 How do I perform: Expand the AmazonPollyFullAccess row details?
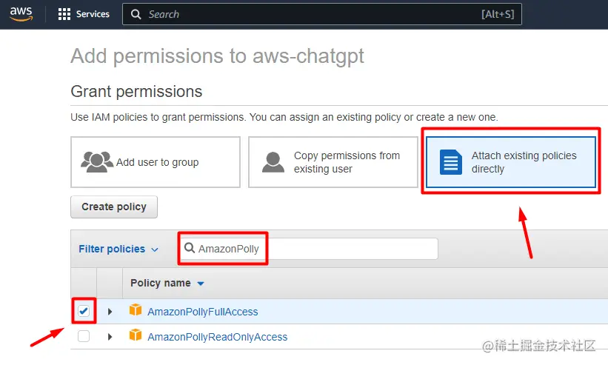pos(110,312)
